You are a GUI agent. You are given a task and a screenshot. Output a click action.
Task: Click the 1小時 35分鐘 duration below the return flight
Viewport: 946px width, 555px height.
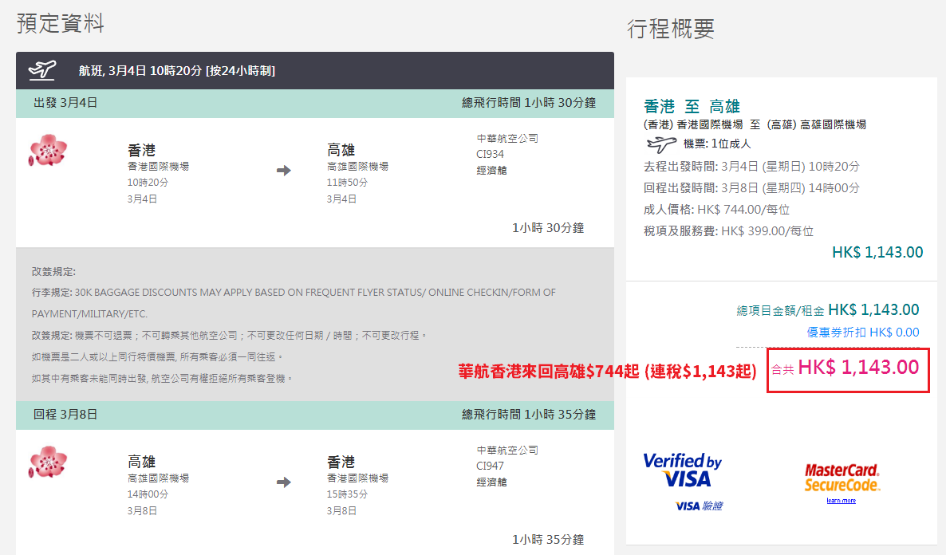tap(548, 540)
